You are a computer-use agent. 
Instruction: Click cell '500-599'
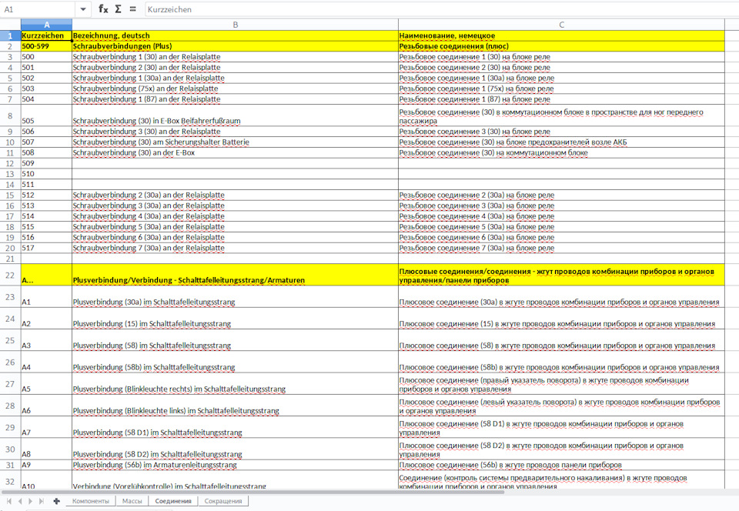point(46,46)
